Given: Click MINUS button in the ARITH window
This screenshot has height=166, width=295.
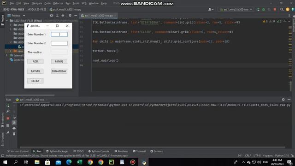Looking at the screenshot, I should [59, 61].
